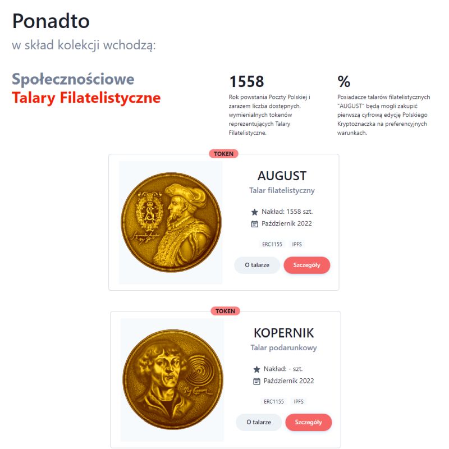Click O talarze on the KOPERNIK card

[259, 422]
